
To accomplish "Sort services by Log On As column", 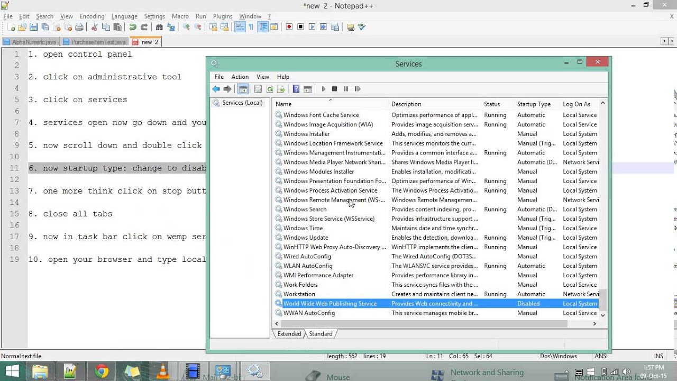I will coord(580,104).
